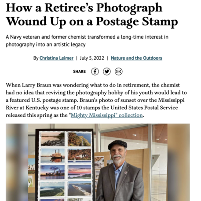This screenshot has width=201, height=201.
Task: Click the July 5, 2022 date
Action: click(92, 58)
